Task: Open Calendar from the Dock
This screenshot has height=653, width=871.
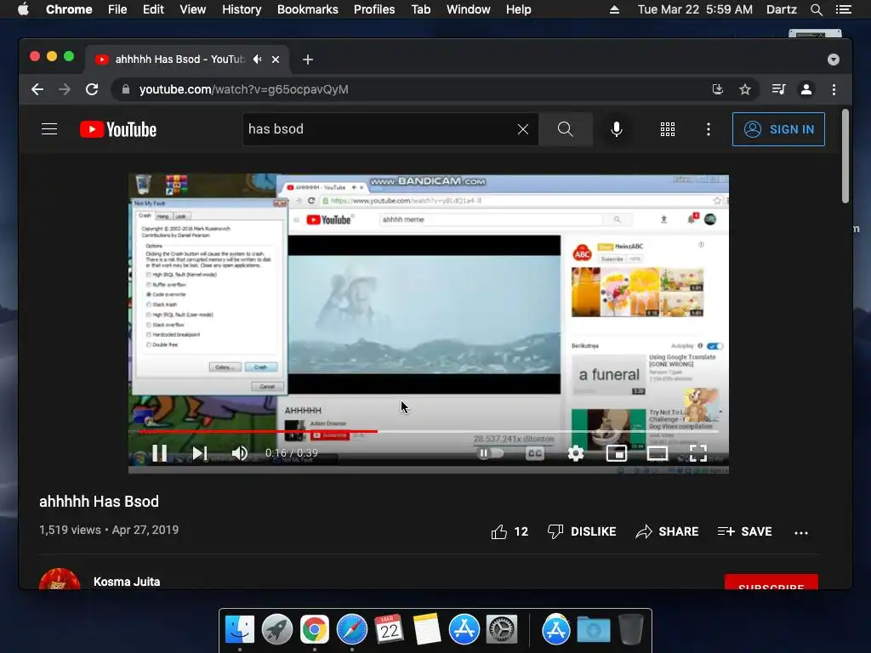Action: [x=389, y=629]
